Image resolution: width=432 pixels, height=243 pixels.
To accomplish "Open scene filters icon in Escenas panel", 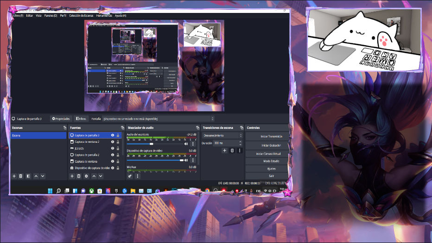I will 28,176.
